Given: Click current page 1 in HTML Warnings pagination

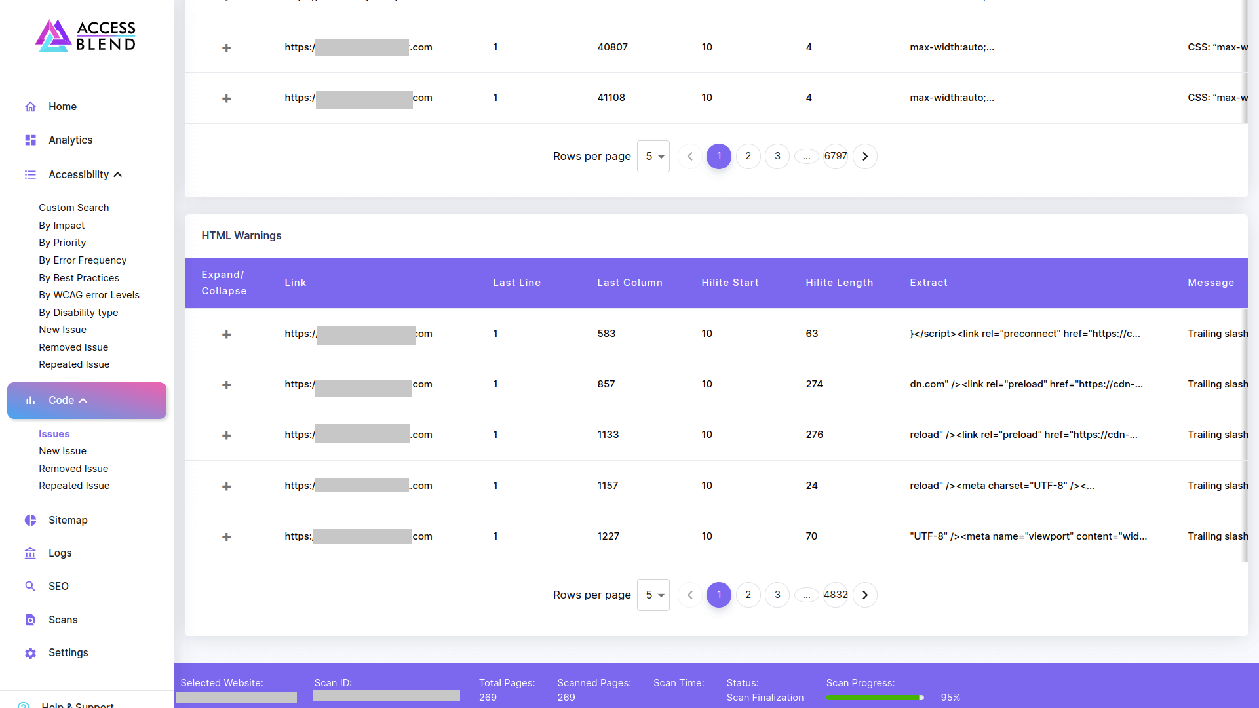Looking at the screenshot, I should 719,595.
